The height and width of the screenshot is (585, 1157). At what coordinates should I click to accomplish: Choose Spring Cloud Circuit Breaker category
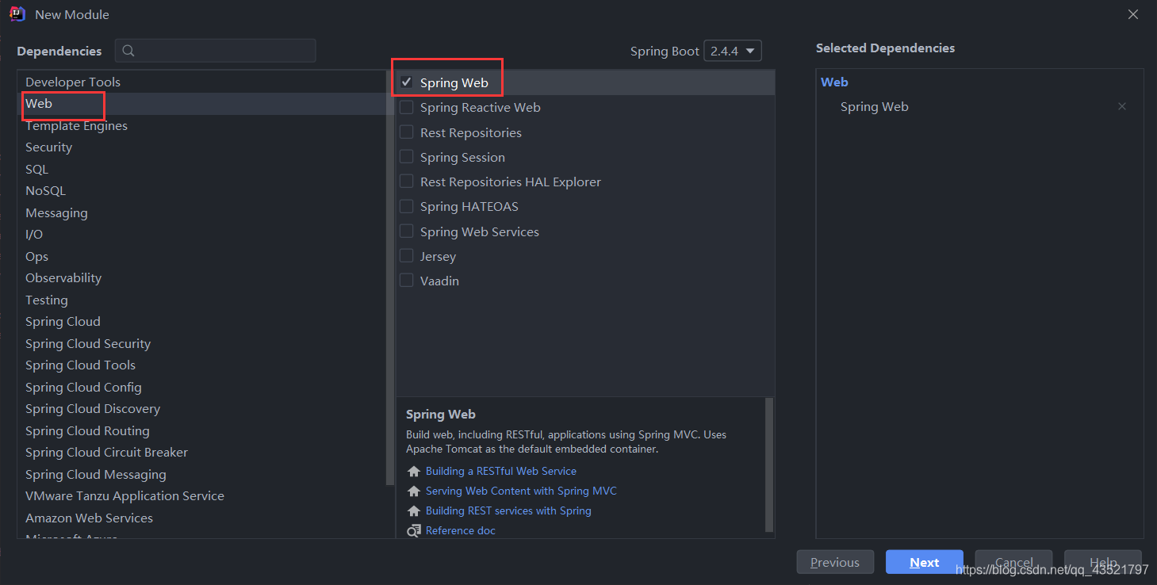(x=201, y=453)
